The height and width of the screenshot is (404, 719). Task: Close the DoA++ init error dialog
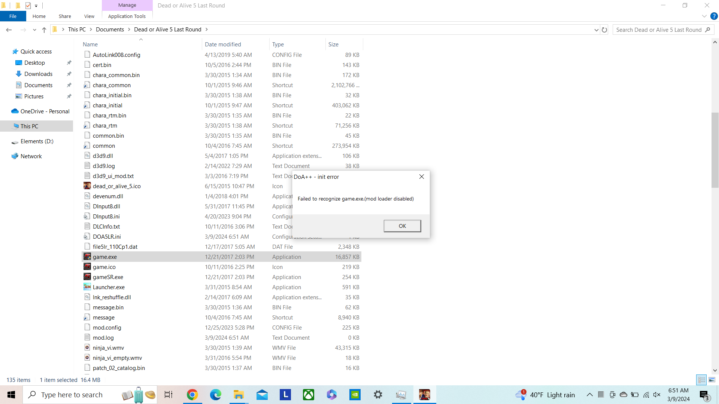tap(422, 177)
